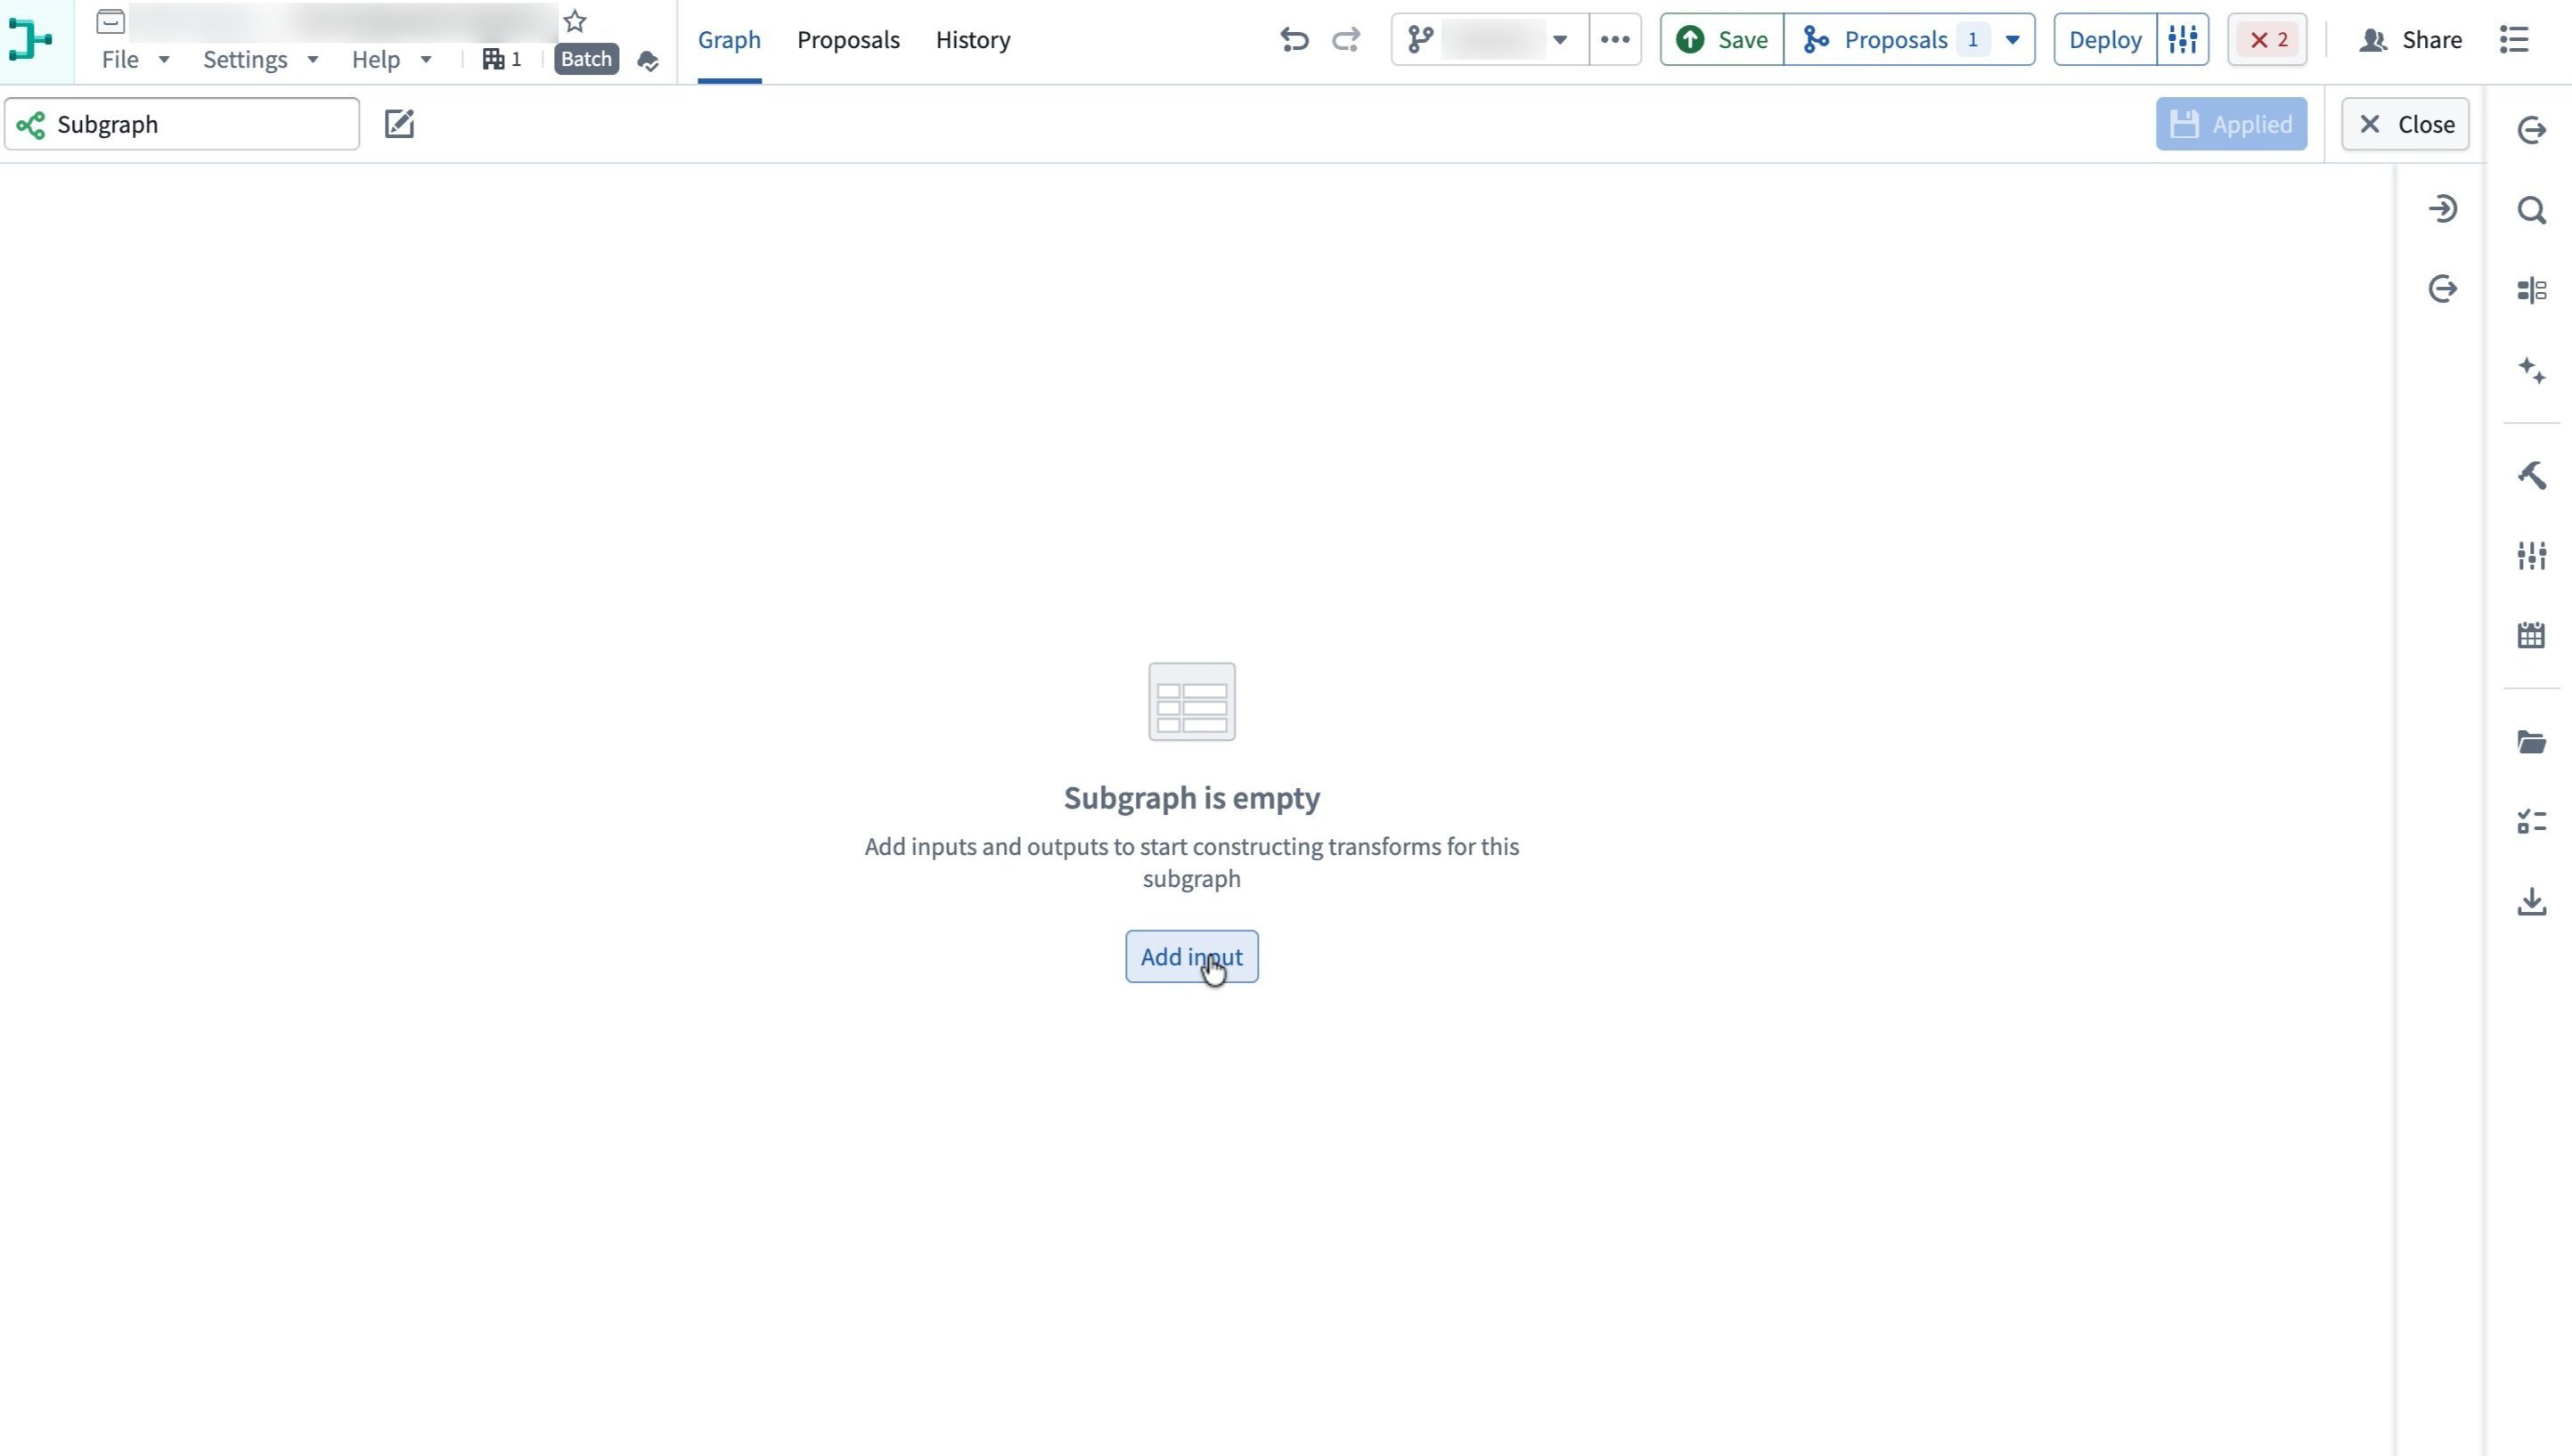
Task: Click the download icon in right sidebar
Action: 2531,902
